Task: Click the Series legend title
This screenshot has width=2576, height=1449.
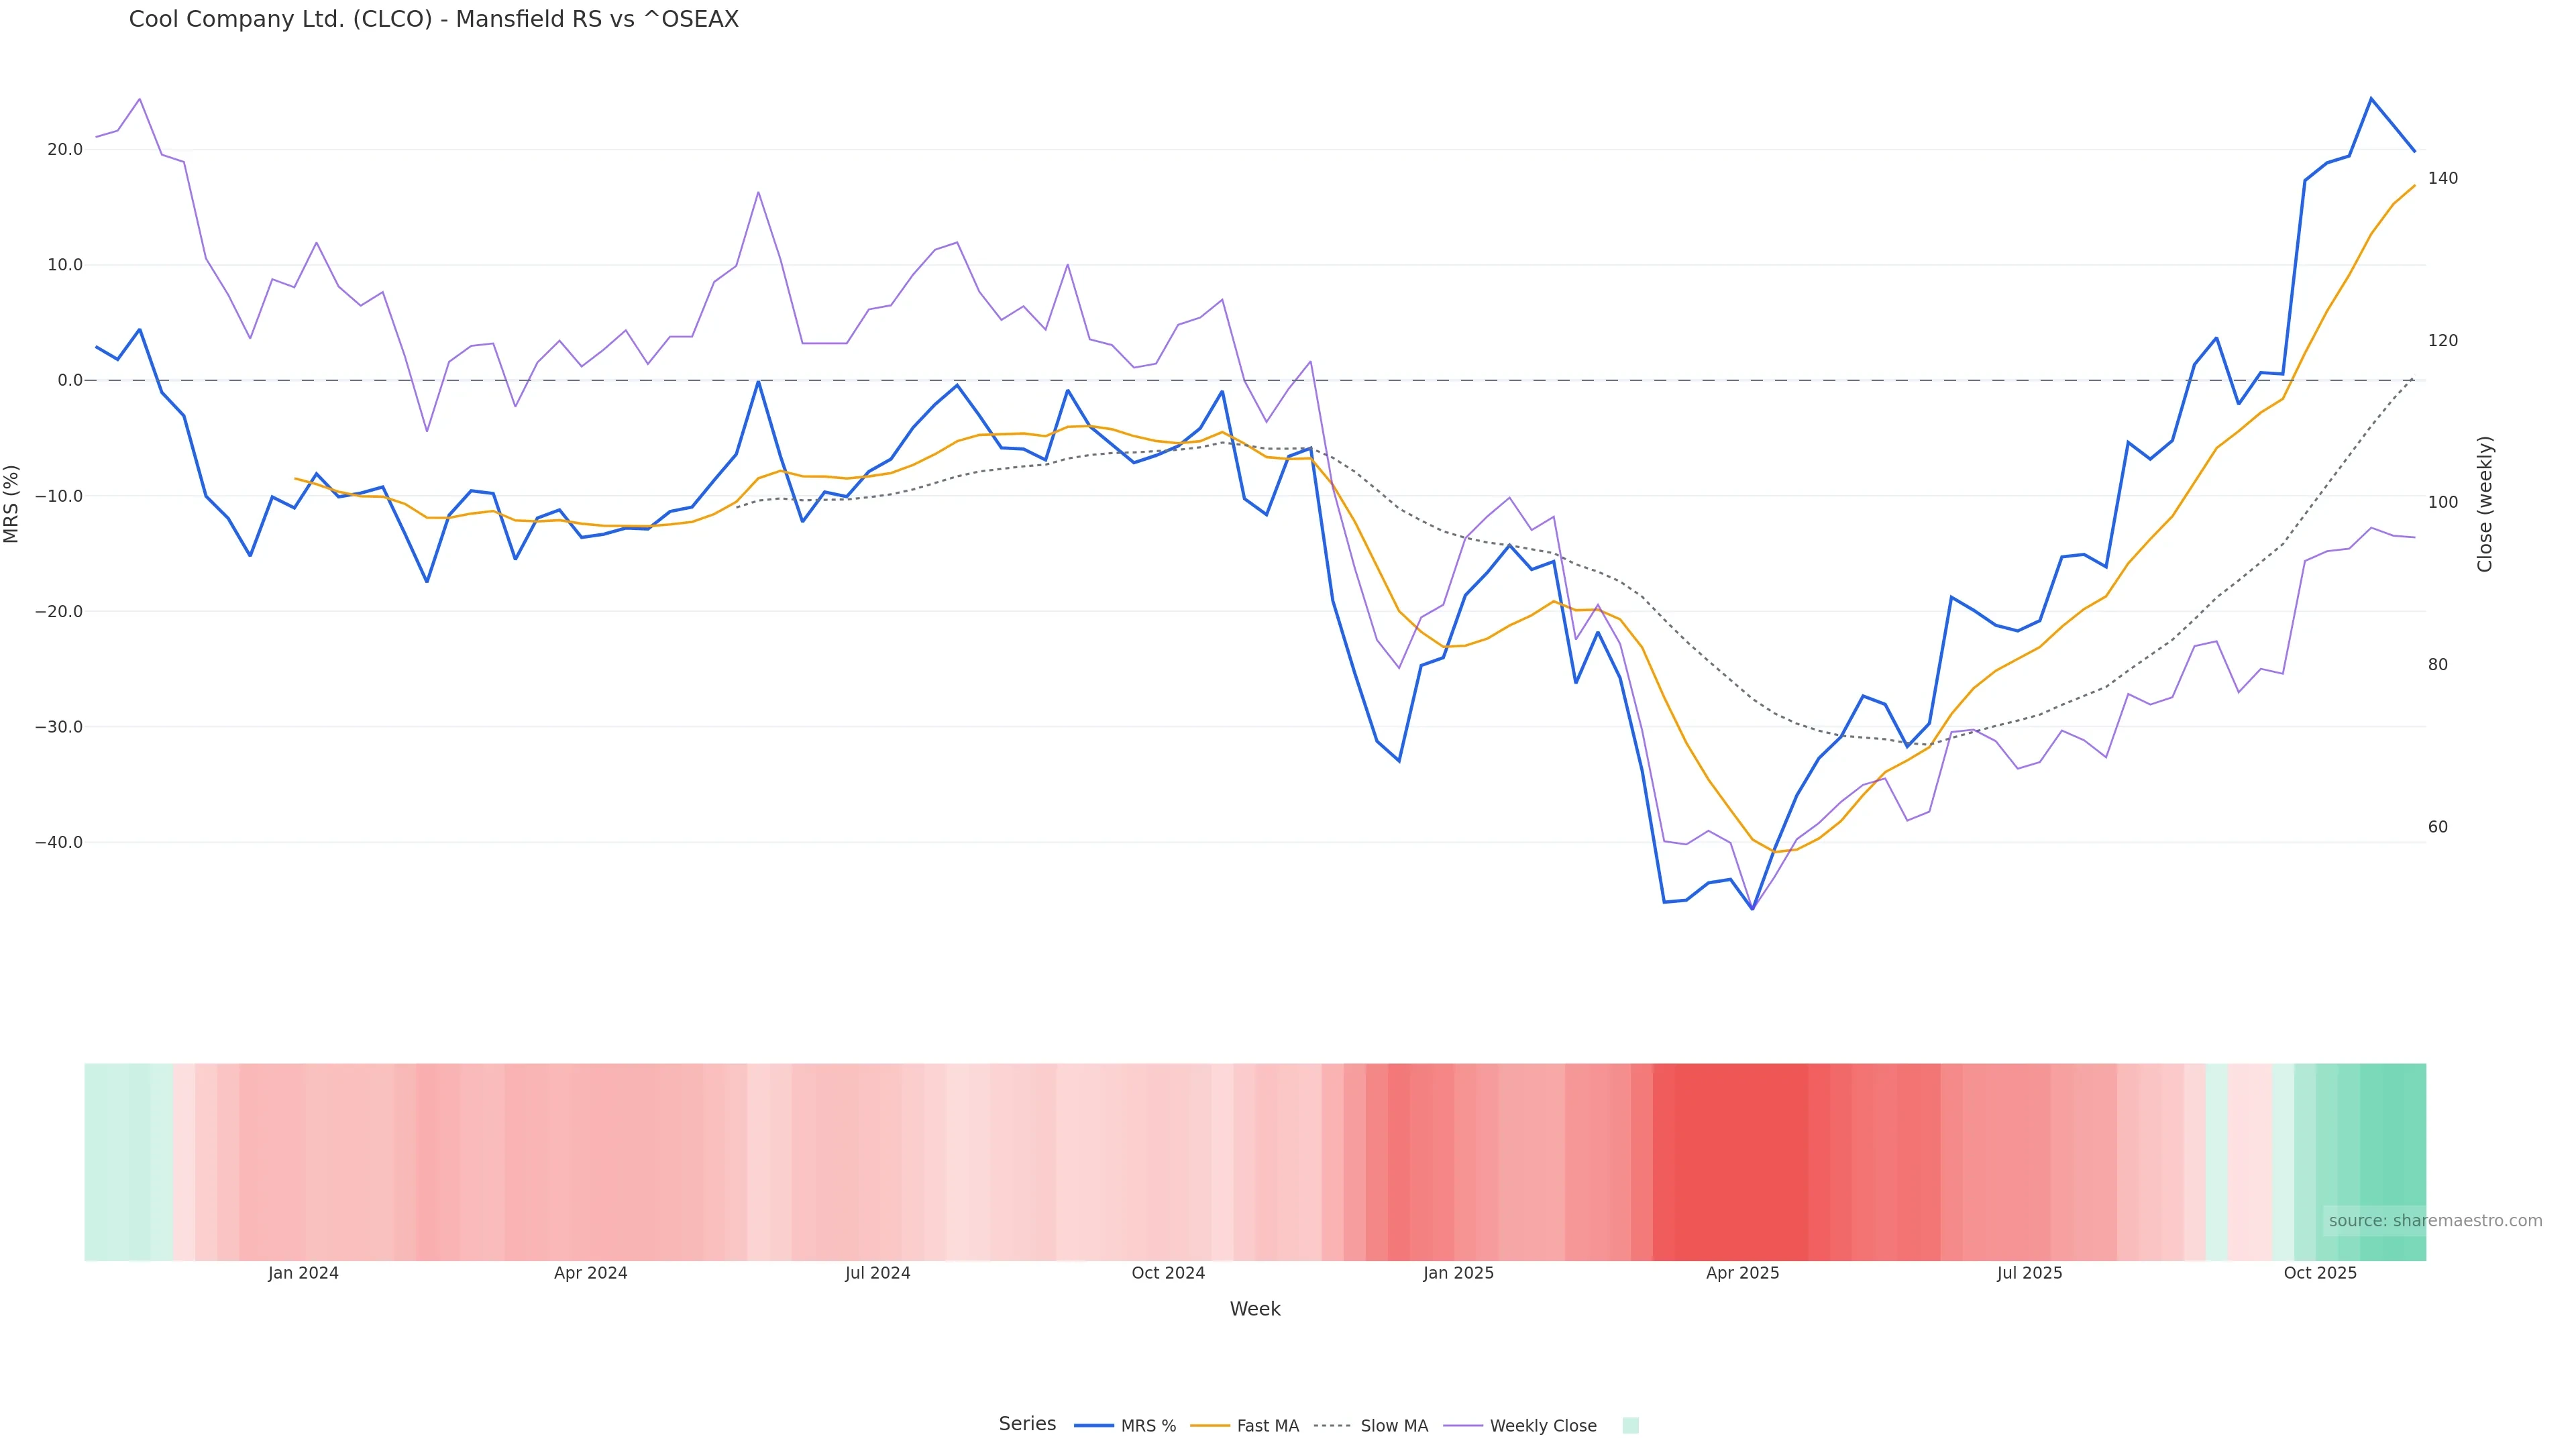Action: coord(1027,1424)
